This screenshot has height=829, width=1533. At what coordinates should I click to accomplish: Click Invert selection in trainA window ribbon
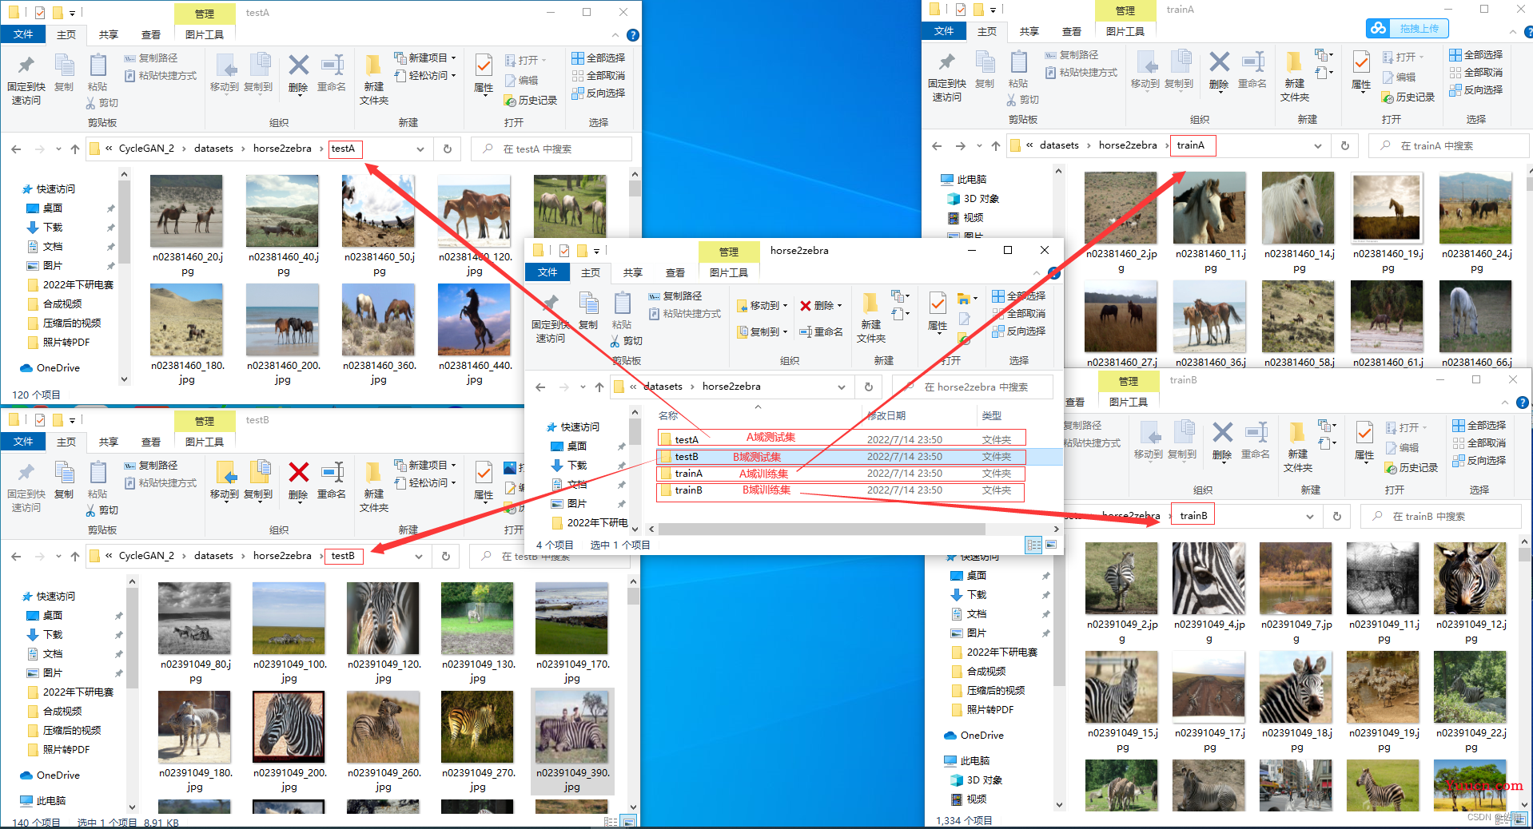[x=1476, y=90]
